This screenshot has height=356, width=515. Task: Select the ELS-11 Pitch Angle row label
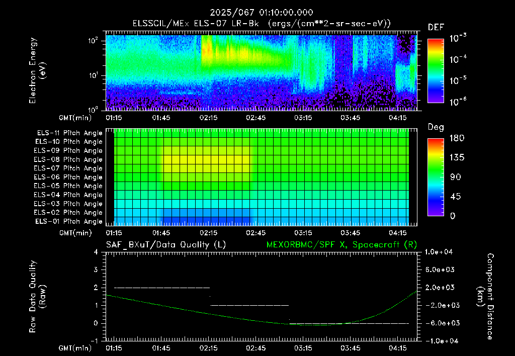[x=69, y=133]
